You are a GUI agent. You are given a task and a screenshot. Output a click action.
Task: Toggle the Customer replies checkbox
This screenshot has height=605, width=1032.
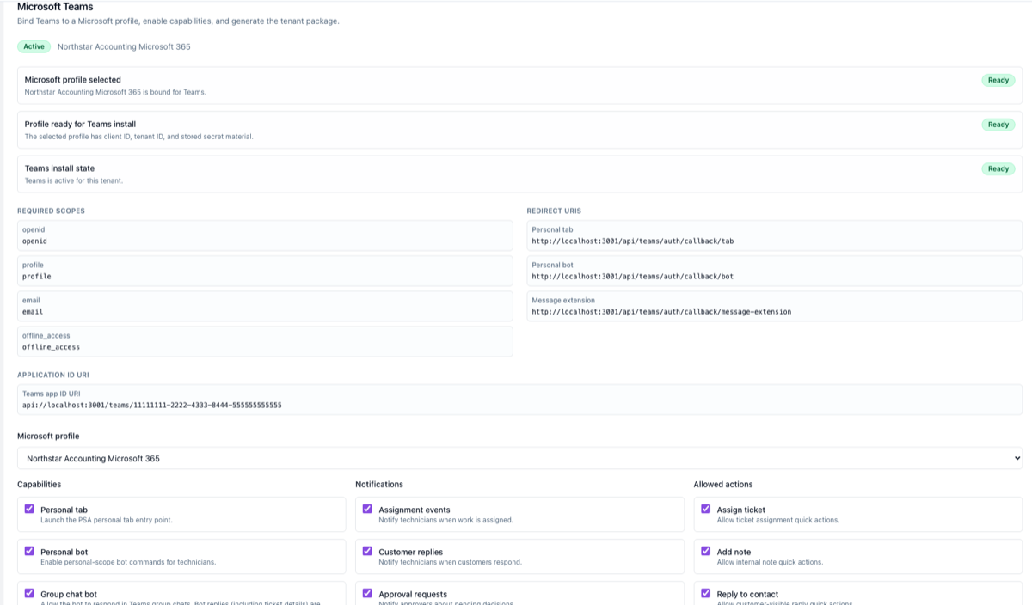(367, 551)
